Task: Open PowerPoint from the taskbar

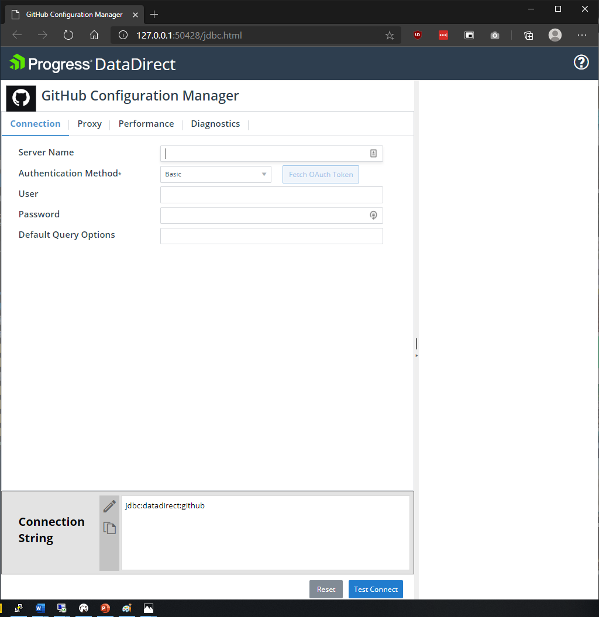Action: [105, 608]
